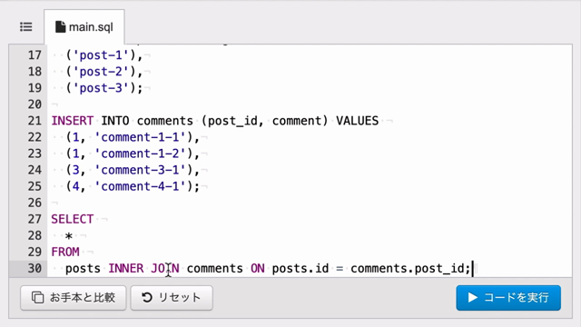Click the asterisk on line 28
This screenshot has width=581, height=327.
(69, 236)
